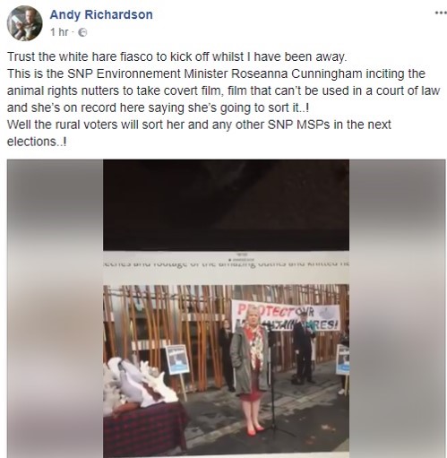Click the microphone stand in the video
The image size is (447, 458).
273,378
